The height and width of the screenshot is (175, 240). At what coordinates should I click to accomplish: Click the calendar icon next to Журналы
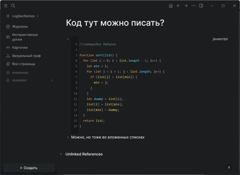click(8, 27)
